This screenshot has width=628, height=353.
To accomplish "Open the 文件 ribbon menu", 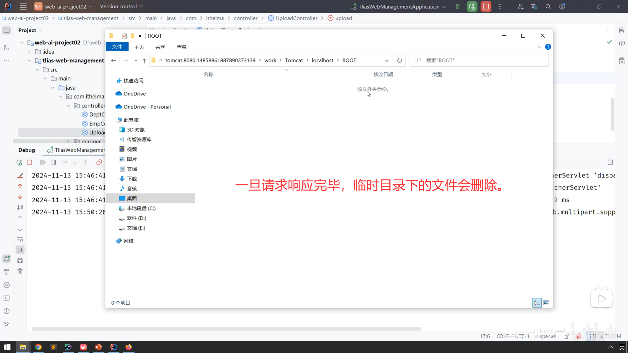I will 117,47.
